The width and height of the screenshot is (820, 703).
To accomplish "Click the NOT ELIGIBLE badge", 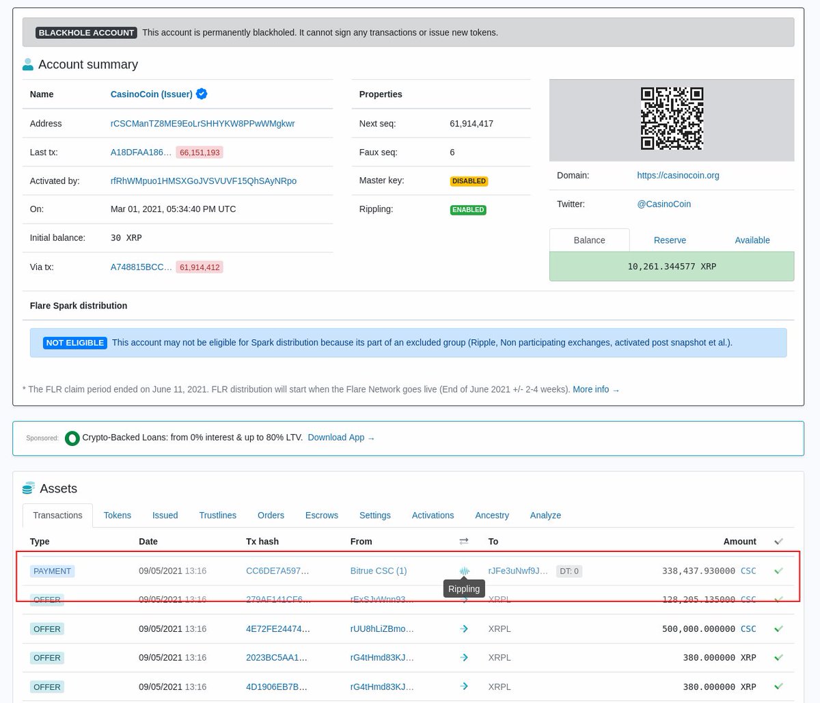I will tap(75, 343).
